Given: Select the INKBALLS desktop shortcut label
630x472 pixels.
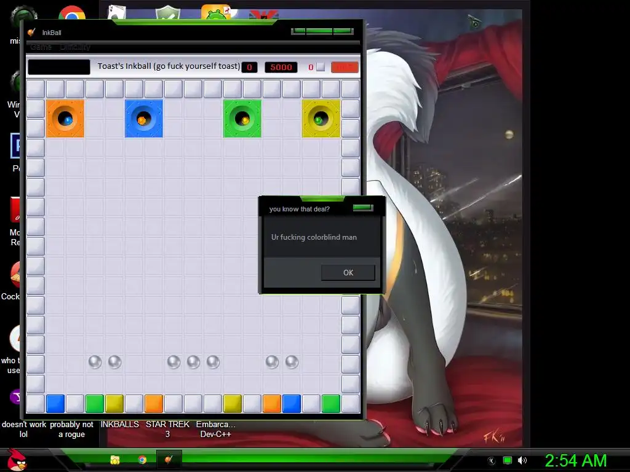Looking at the screenshot, I should click(x=120, y=424).
